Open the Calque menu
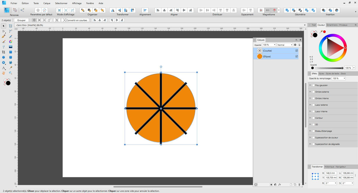 click(47, 3)
